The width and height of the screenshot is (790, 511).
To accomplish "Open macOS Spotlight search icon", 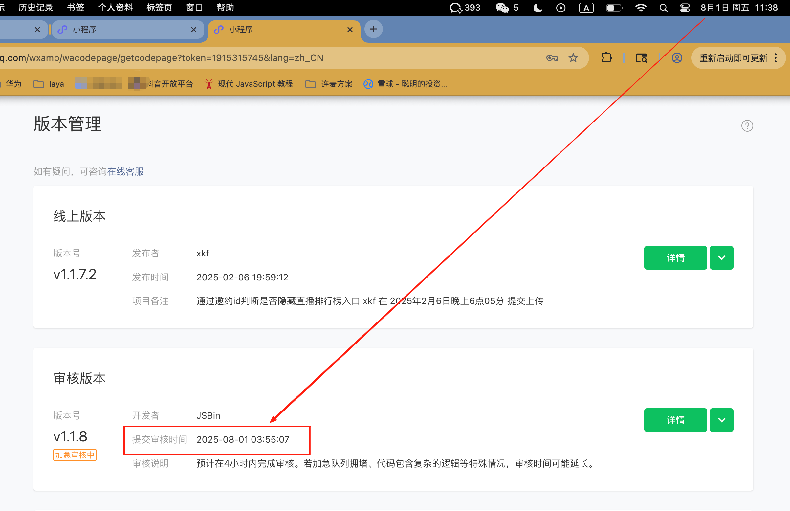I will pos(664,8).
